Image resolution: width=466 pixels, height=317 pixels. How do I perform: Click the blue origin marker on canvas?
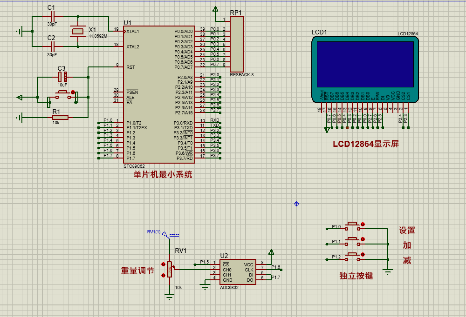point(296,204)
